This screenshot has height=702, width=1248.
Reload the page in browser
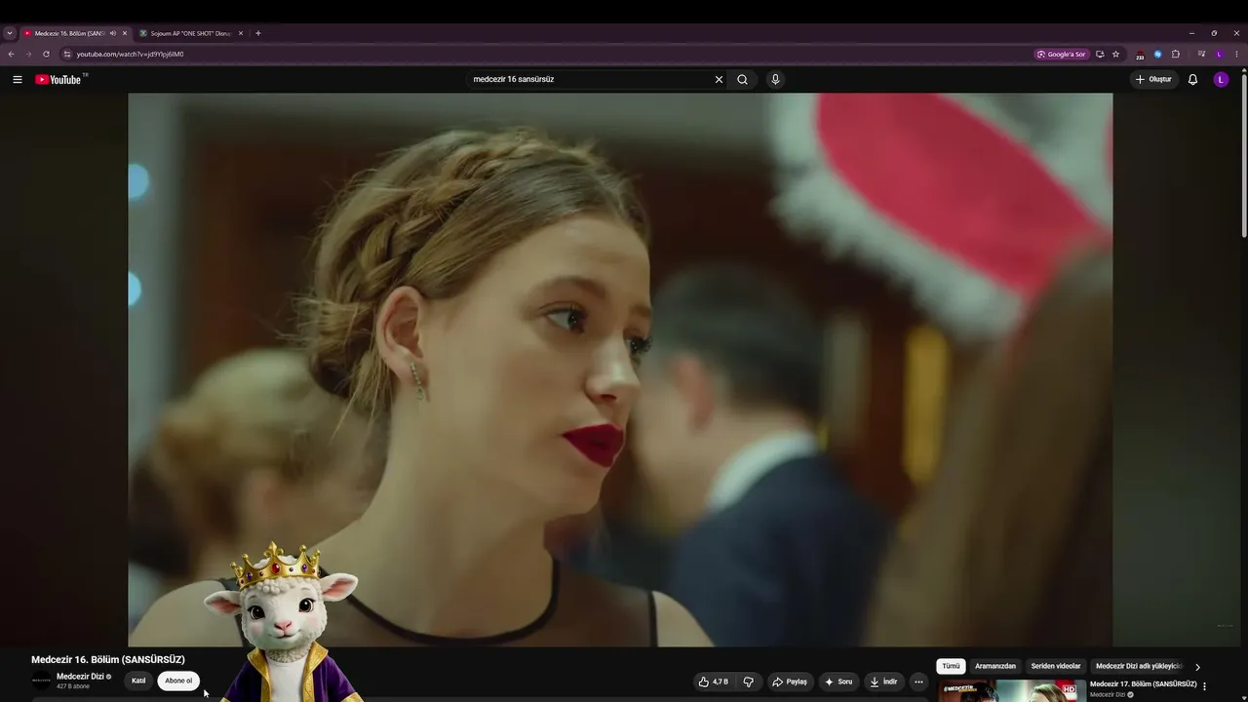click(46, 55)
